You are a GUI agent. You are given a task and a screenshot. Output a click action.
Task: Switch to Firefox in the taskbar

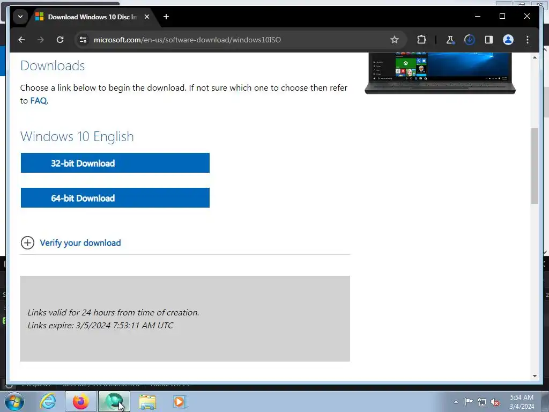point(81,401)
